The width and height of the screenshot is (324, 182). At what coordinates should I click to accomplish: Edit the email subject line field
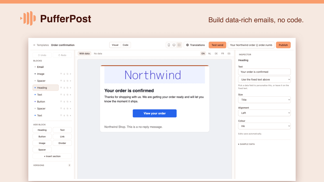pyautogui.click(x=251, y=45)
